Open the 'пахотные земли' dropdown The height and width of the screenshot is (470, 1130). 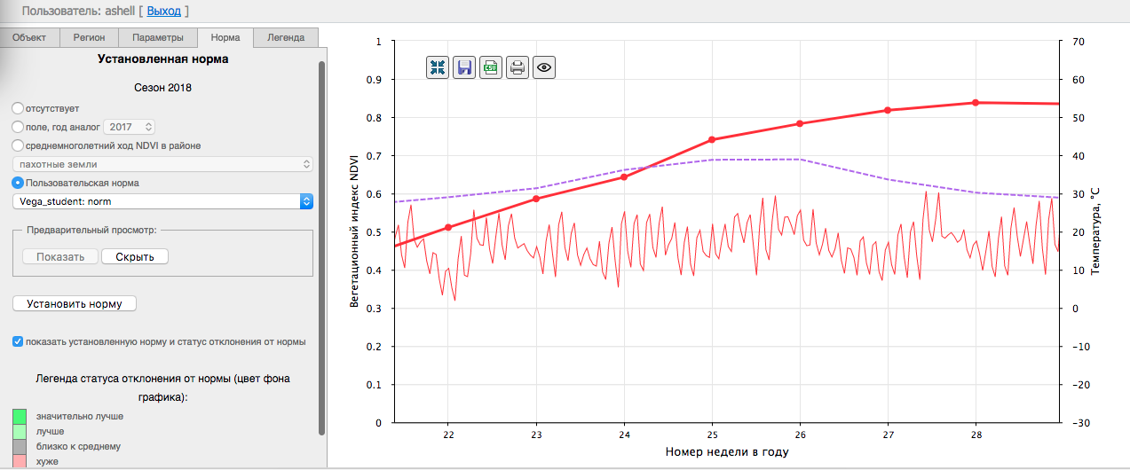pyautogui.click(x=162, y=164)
